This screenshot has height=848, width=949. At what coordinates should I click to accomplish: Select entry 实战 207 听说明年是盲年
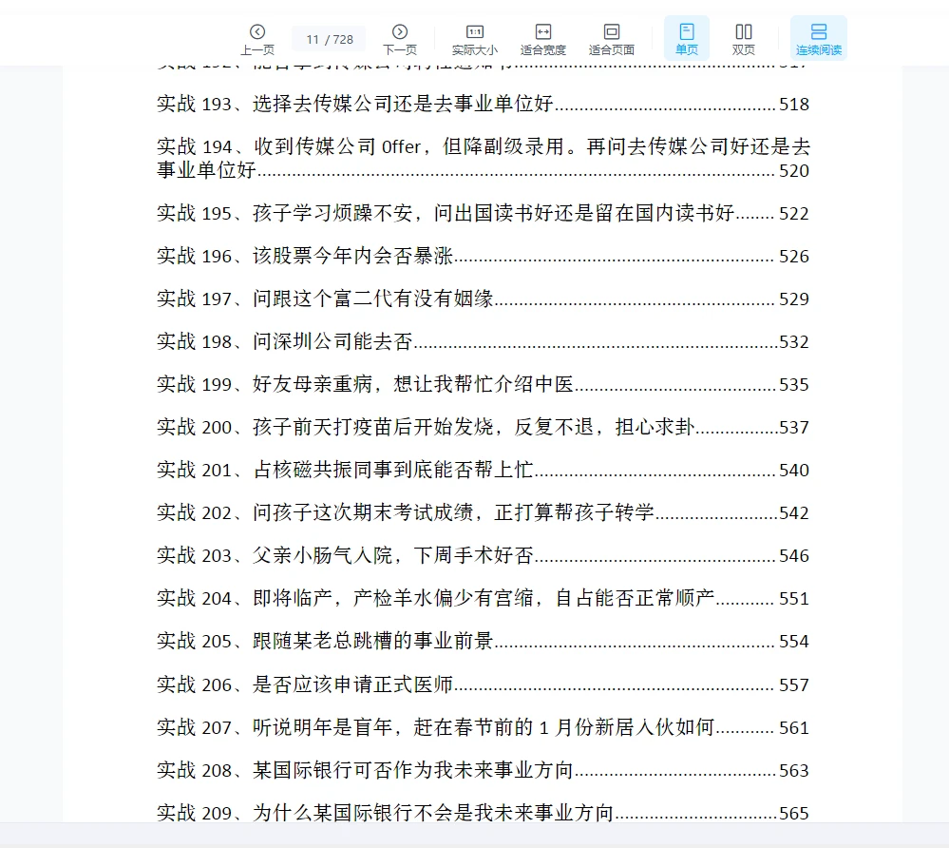pyautogui.click(x=483, y=727)
